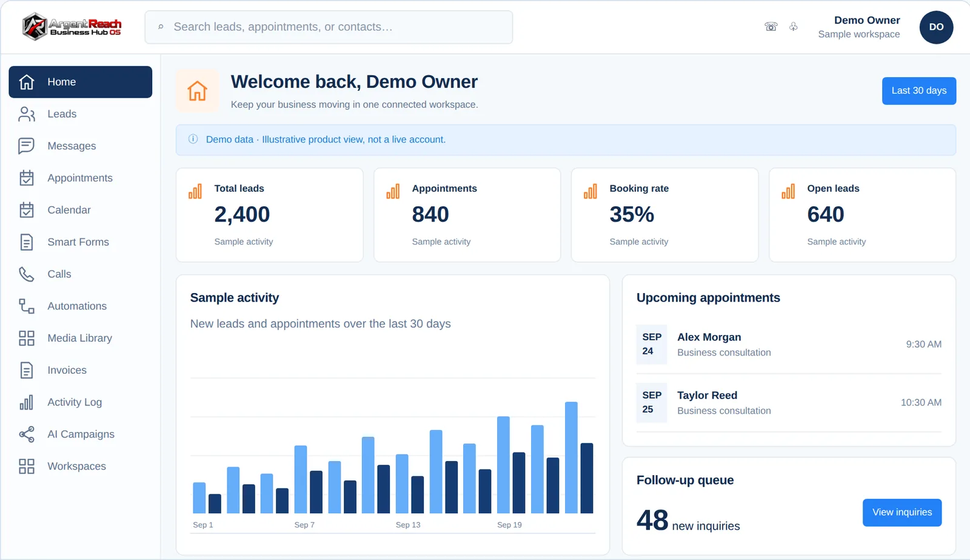The image size is (970, 560).
Task: Click the Appointments calendar-check icon in sidebar
Action: pos(27,178)
